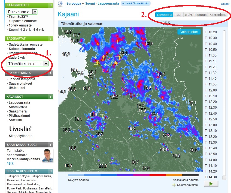
Task: Click the Livostin advertisement logo
Action: (x=20, y=129)
